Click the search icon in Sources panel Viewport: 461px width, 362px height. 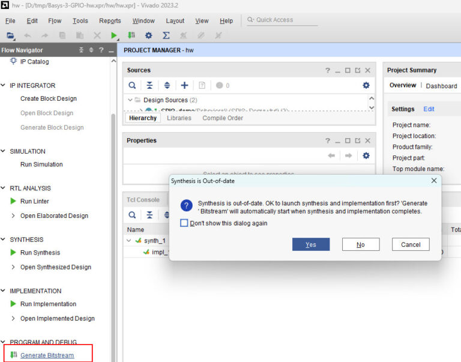pos(132,85)
